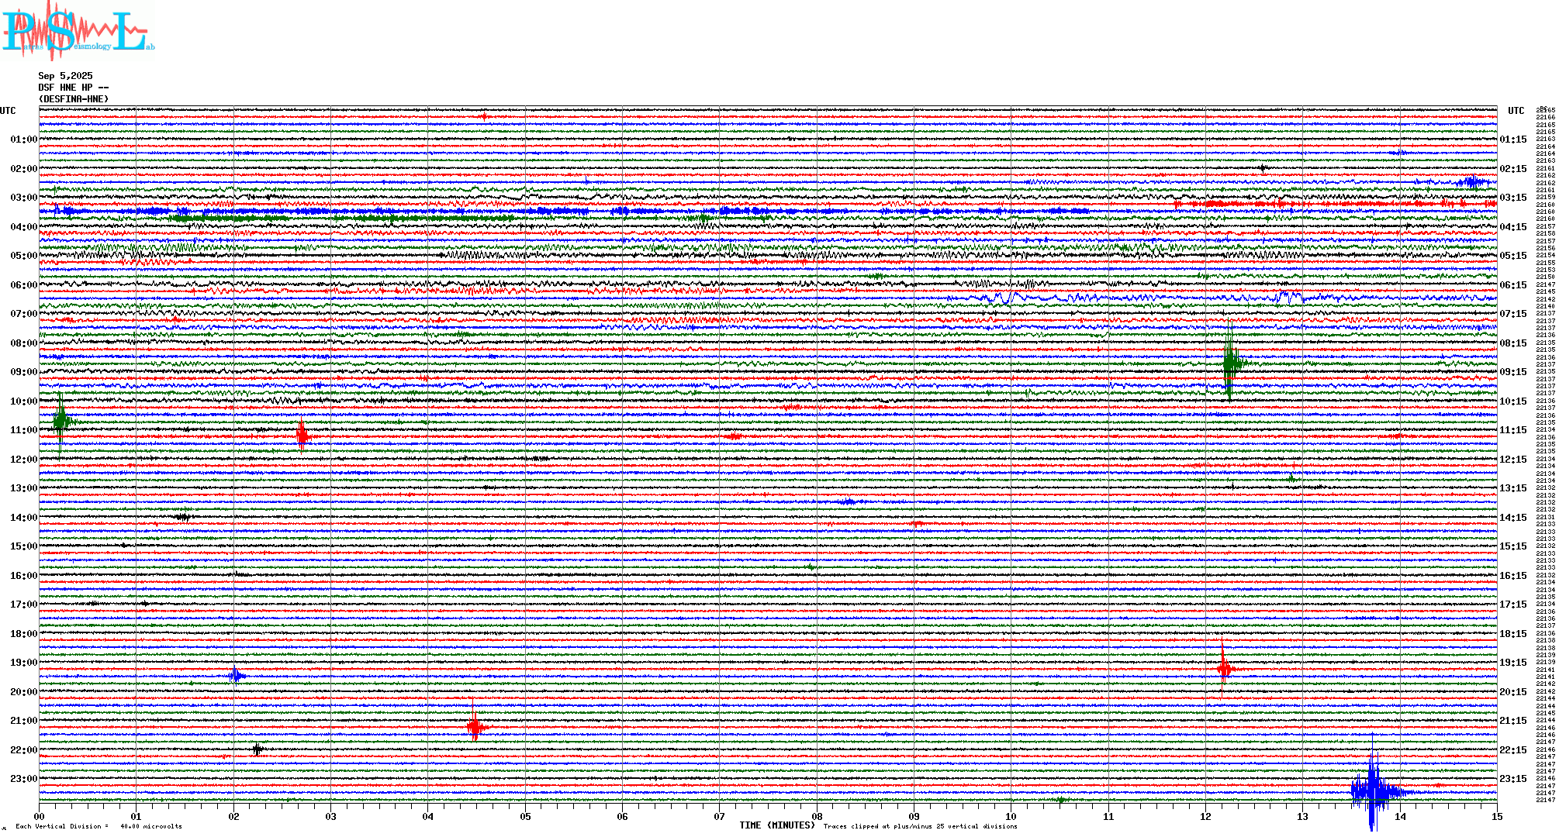Click the 05:00 hour label on left axis

click(x=23, y=256)
